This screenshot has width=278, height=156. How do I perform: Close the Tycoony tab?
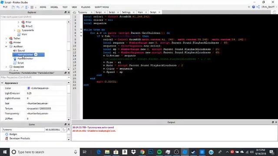pyautogui.click(x=92, y=12)
